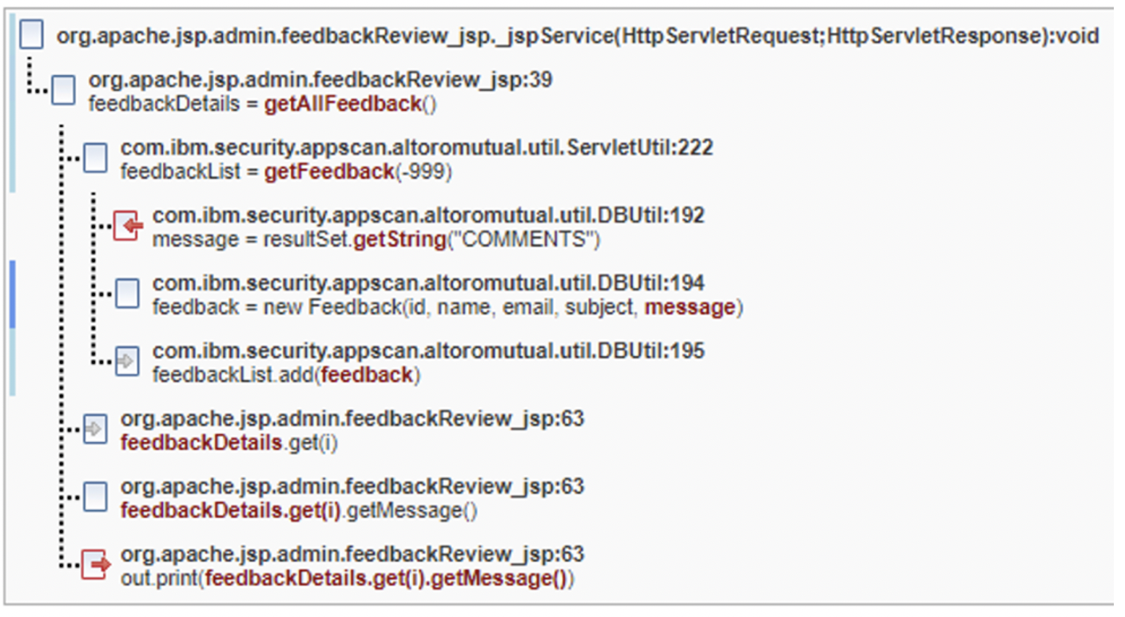Click the feedbackDetails.get(i).getMessage() statement text
Screen dimensions: 1125x617
point(299,511)
